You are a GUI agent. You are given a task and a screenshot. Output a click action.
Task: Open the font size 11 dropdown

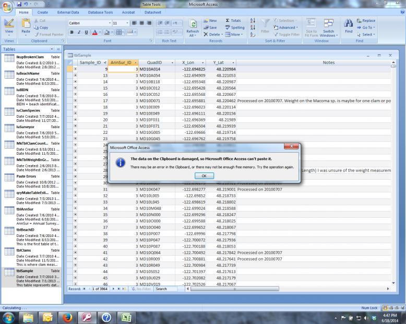[127, 23]
